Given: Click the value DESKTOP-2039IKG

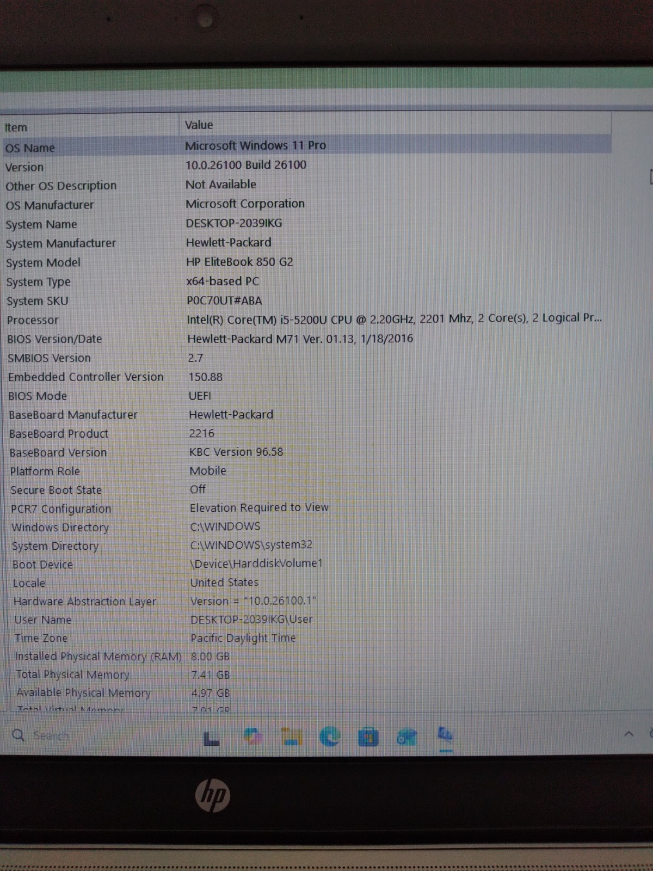Looking at the screenshot, I should pos(234,223).
